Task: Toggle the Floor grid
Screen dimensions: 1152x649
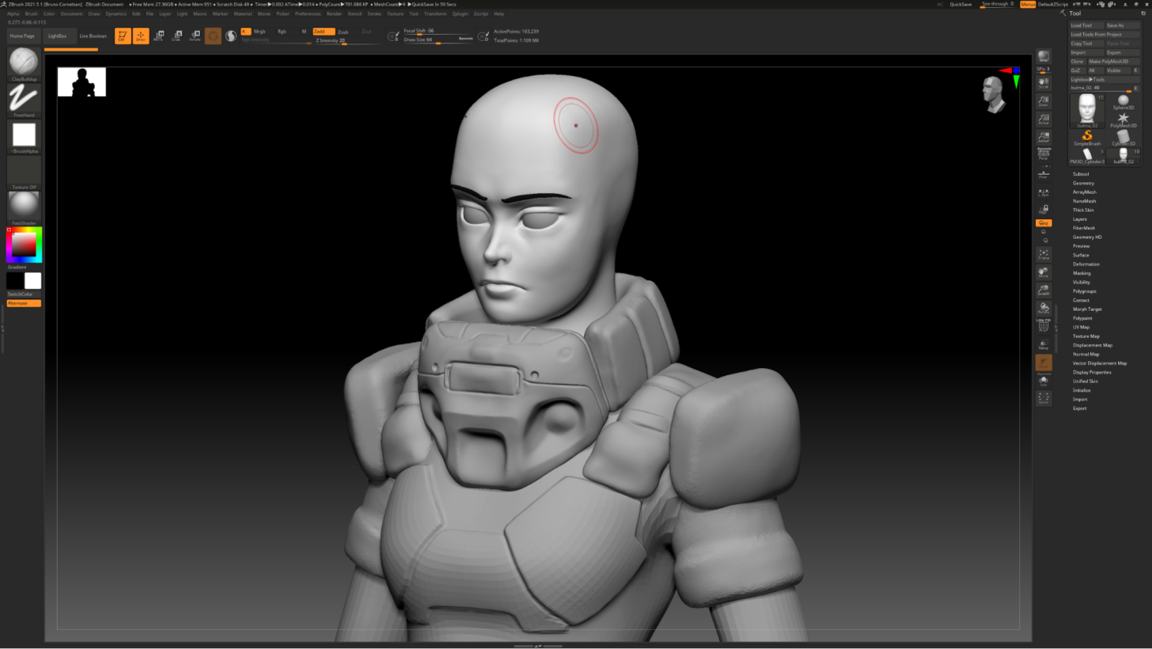Action: pos(1044,174)
